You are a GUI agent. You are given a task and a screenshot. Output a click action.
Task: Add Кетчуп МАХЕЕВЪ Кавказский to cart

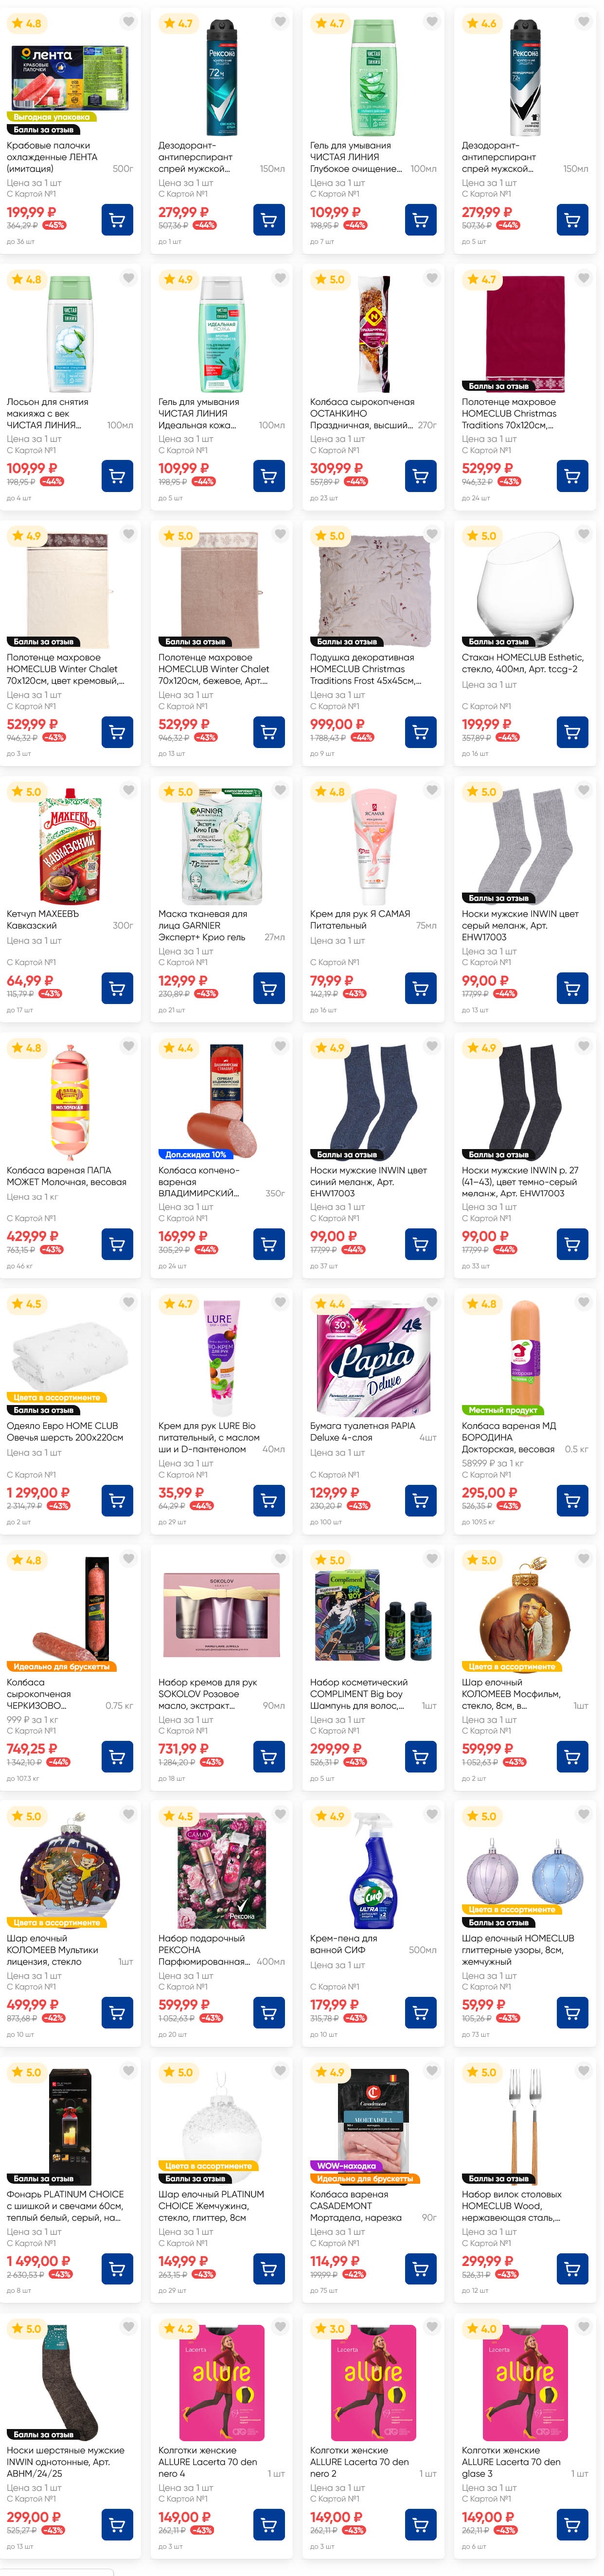117,988
